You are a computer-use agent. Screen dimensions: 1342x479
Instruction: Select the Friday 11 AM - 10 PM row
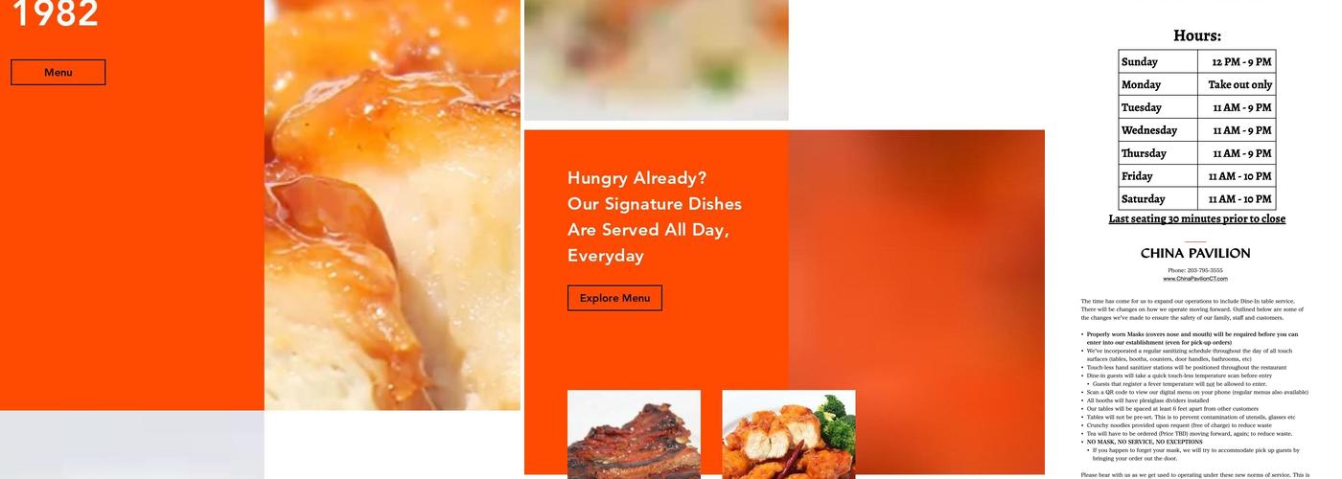[1197, 176]
